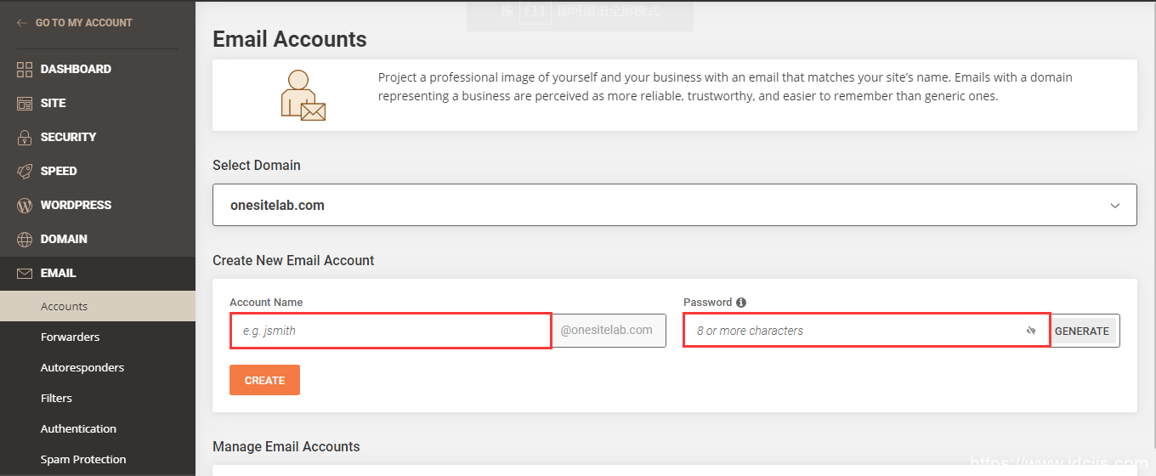Select Autoresponders in the sidebar
This screenshot has height=476, width=1156.
[82, 368]
